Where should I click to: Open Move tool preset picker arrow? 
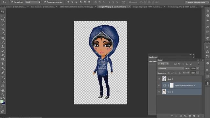(8, 2)
